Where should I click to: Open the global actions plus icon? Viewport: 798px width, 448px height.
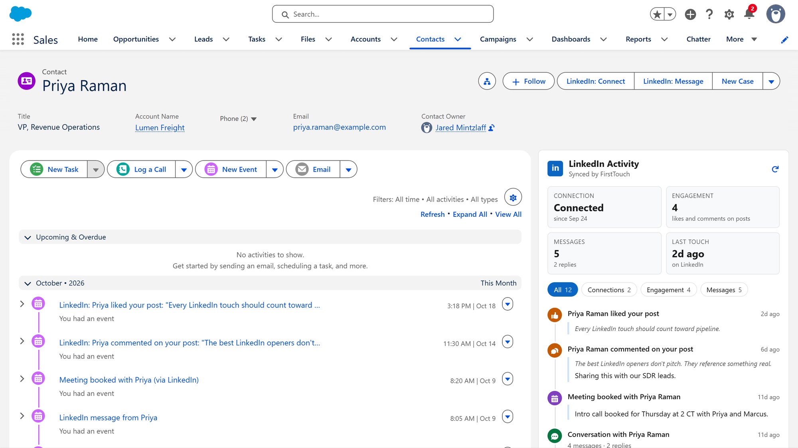690,14
